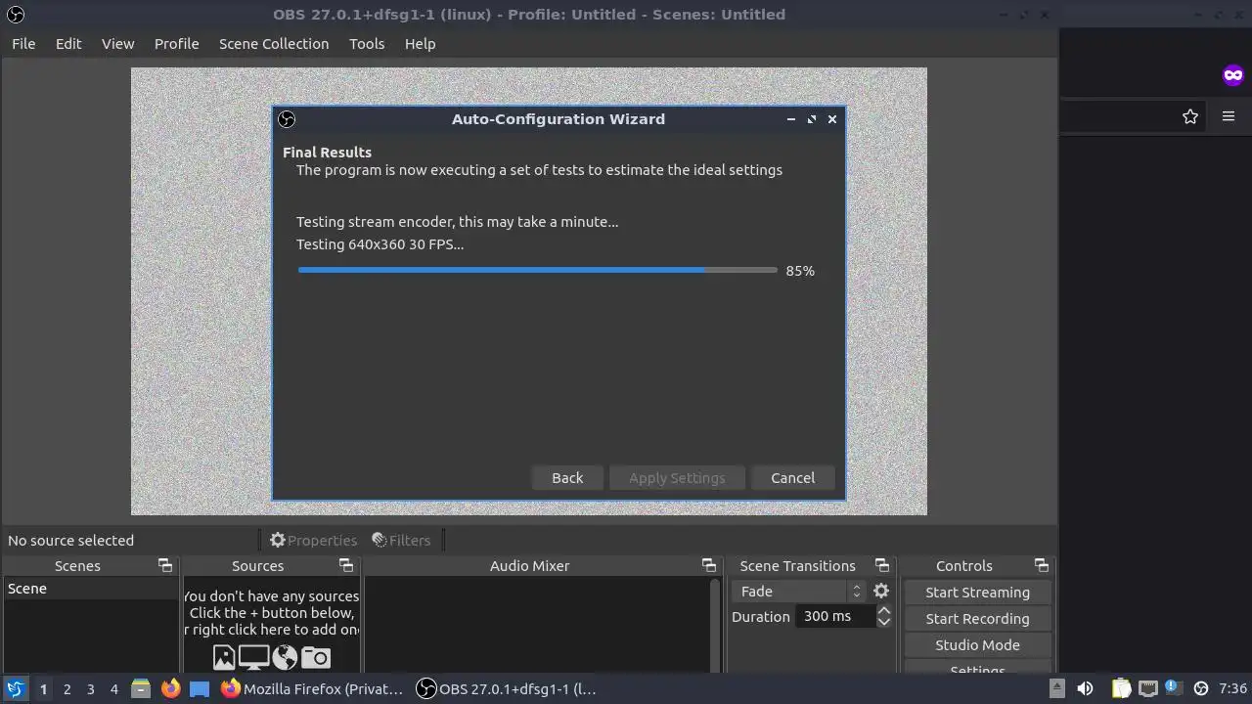Switch to workspace 4
Screen dimensions: 1252x704
pyautogui.click(x=113, y=688)
